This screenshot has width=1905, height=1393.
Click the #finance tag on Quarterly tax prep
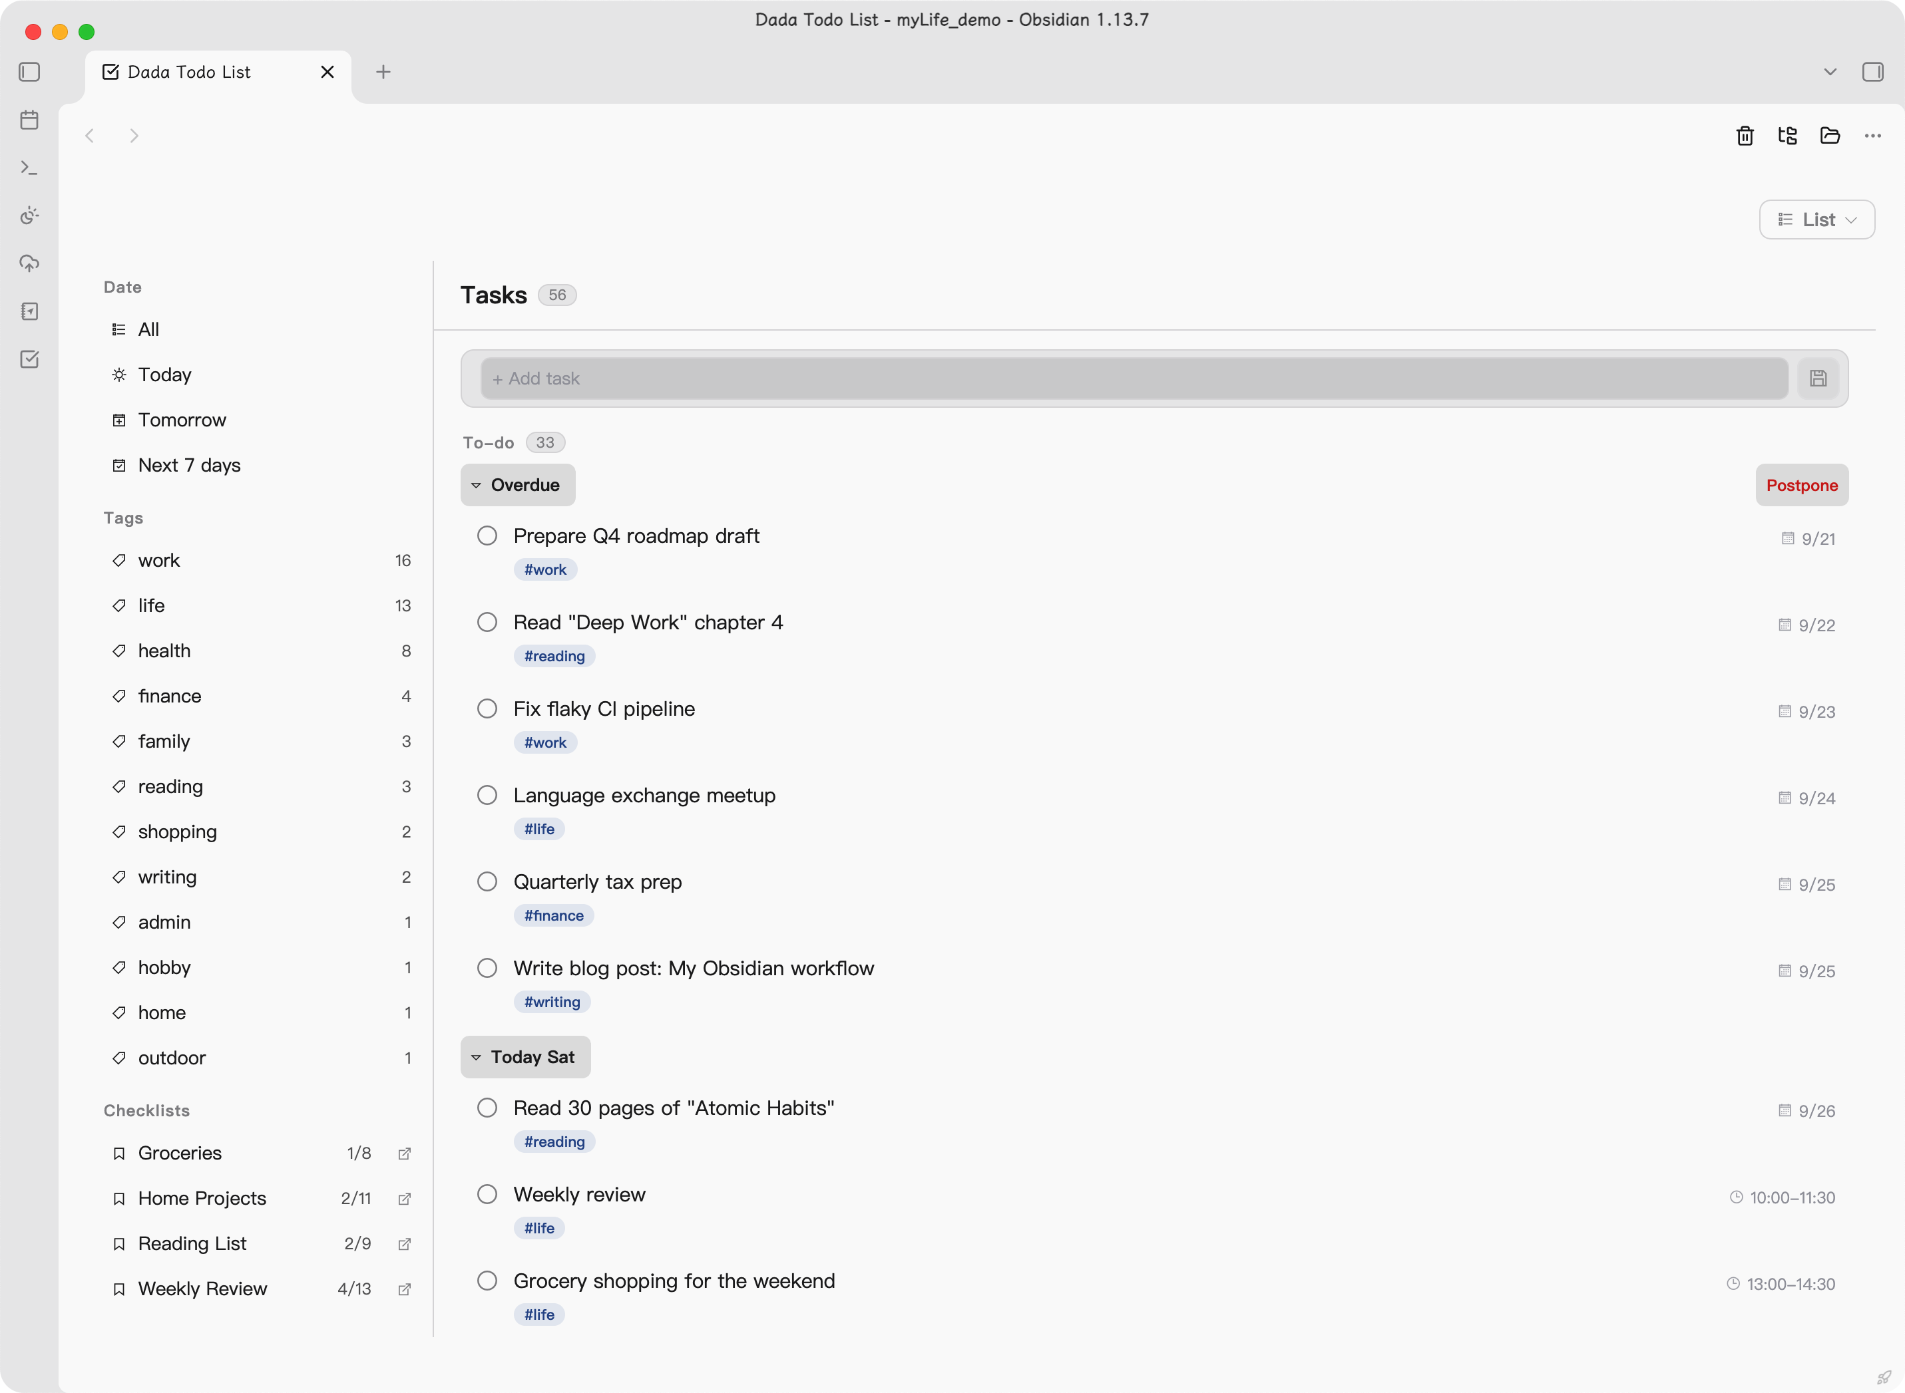point(553,916)
